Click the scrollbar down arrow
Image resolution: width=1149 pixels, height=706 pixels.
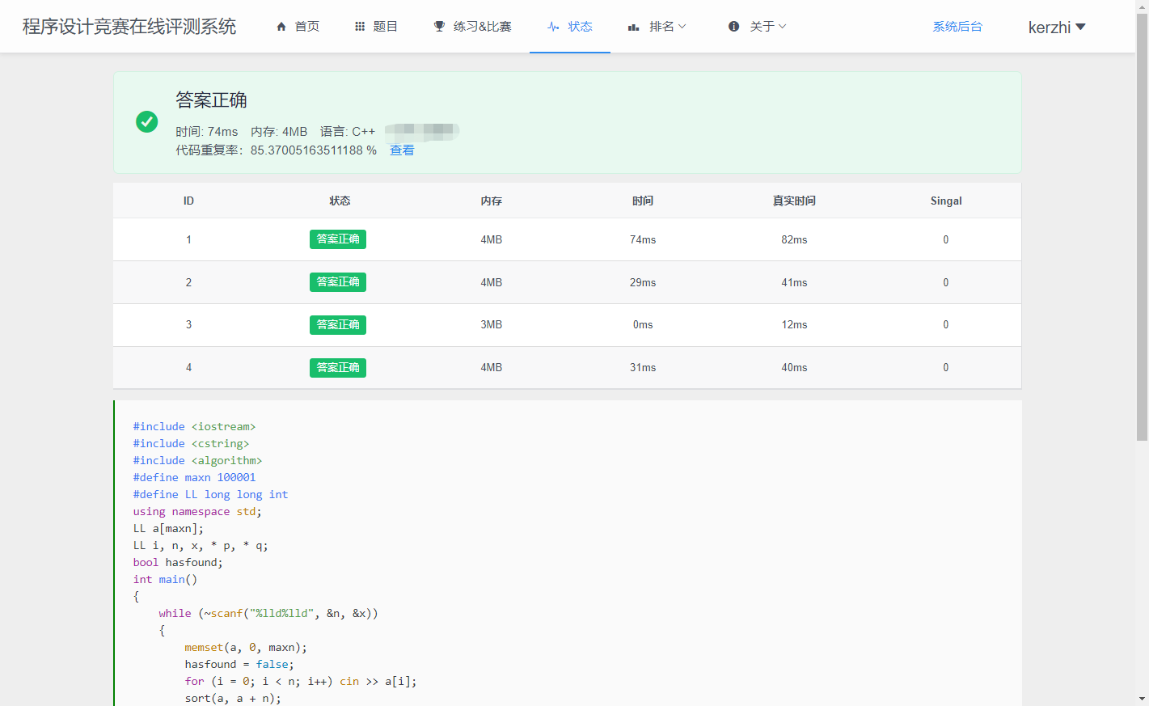(1142, 699)
